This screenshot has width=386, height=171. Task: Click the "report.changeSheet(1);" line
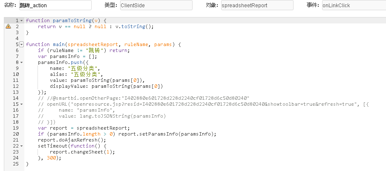click(82, 152)
